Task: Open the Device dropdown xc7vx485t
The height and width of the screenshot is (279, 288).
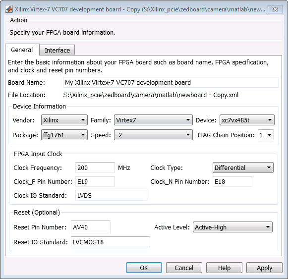Action: (x=247, y=120)
